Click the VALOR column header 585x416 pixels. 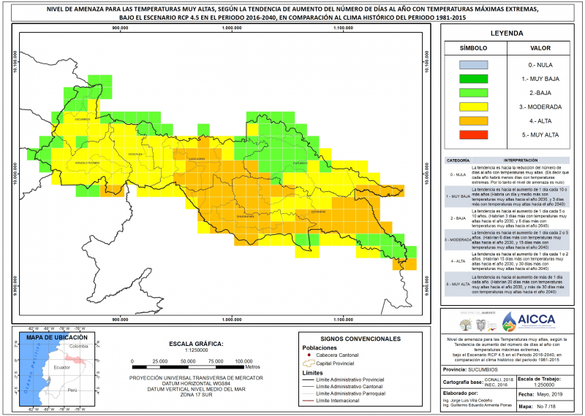pos(540,48)
